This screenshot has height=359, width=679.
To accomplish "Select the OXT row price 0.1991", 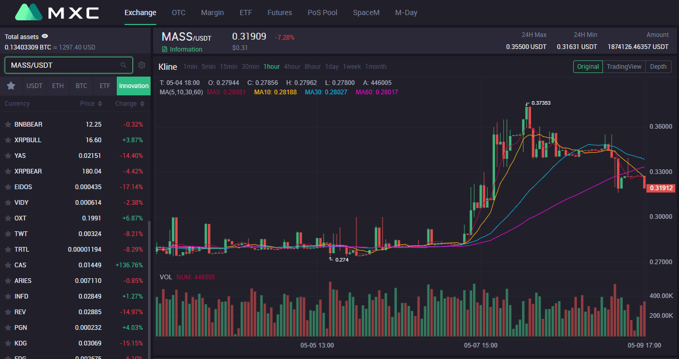I will 92,218.
